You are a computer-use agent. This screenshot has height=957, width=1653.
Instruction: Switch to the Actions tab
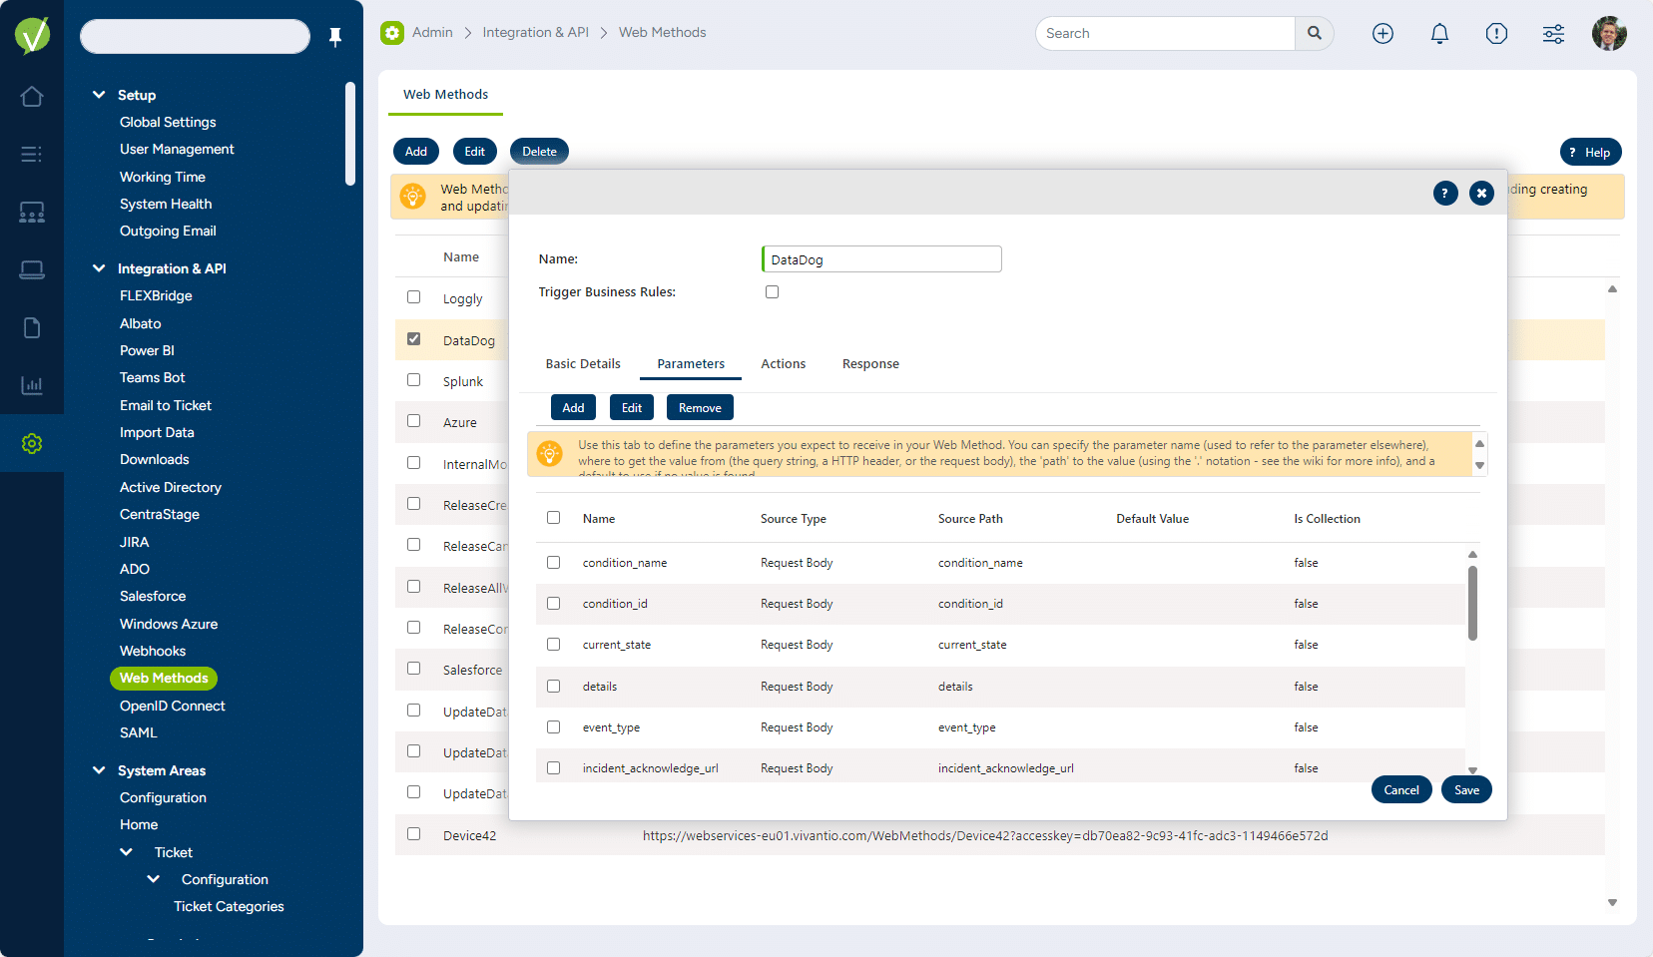tap(783, 364)
